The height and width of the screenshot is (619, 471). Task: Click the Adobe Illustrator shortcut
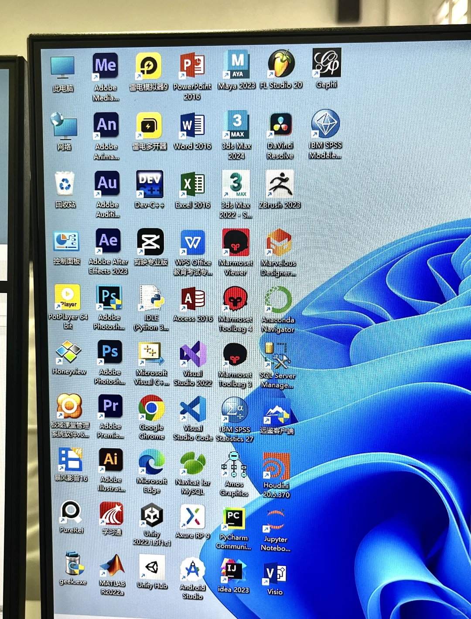[111, 460]
